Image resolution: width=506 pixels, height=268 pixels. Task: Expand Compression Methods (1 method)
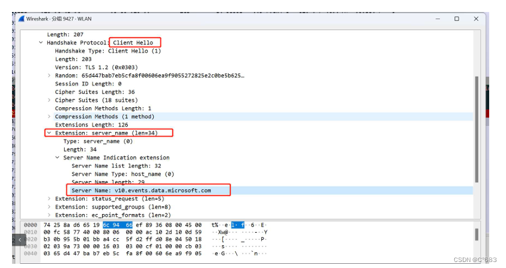(49, 116)
